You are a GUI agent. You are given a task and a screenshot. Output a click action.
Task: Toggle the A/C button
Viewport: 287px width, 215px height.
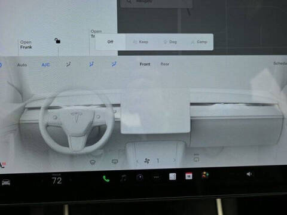(45, 65)
